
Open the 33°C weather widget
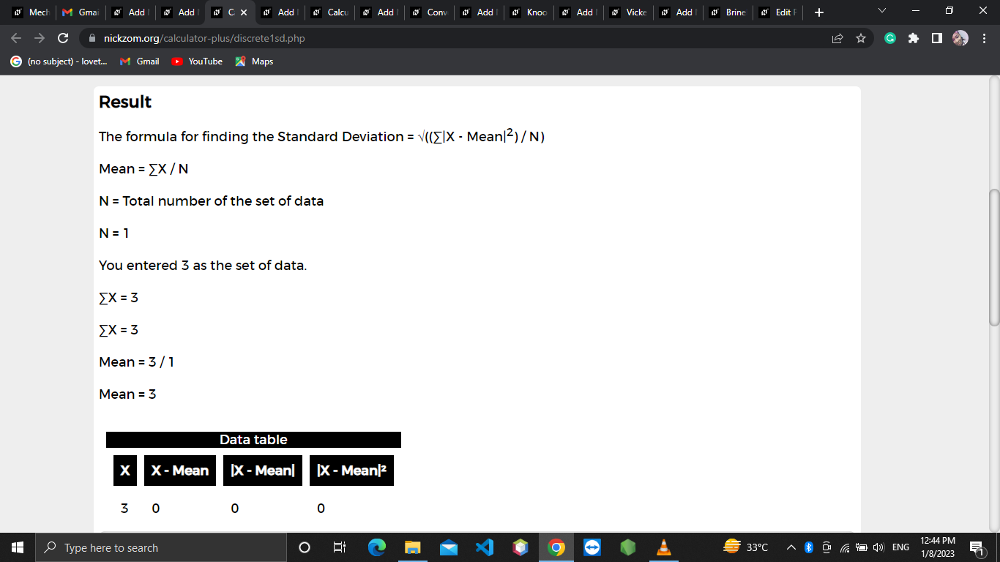point(745,547)
